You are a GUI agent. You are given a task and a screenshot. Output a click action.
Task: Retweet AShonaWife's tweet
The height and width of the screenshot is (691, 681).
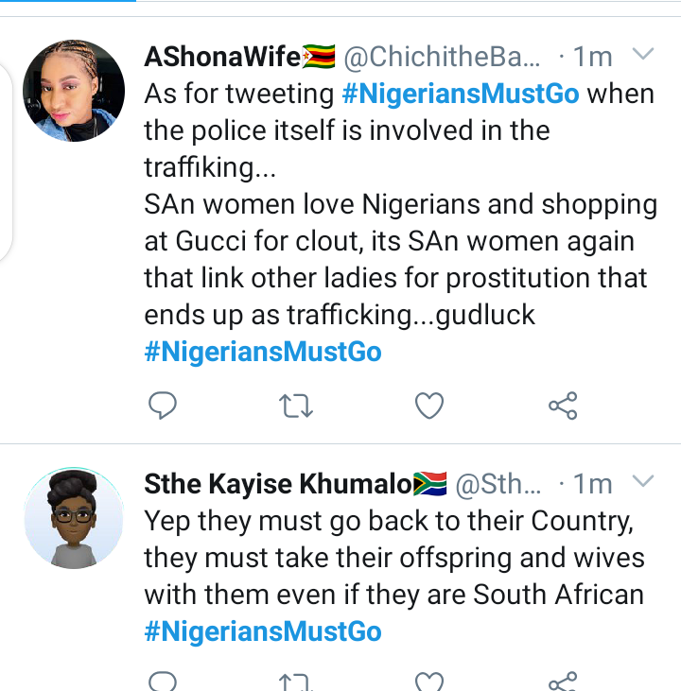click(x=296, y=406)
